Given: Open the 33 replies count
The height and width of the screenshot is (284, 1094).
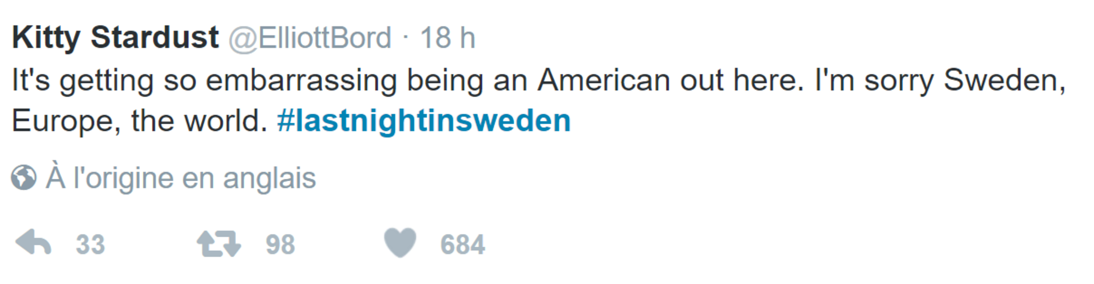Looking at the screenshot, I should 90,244.
